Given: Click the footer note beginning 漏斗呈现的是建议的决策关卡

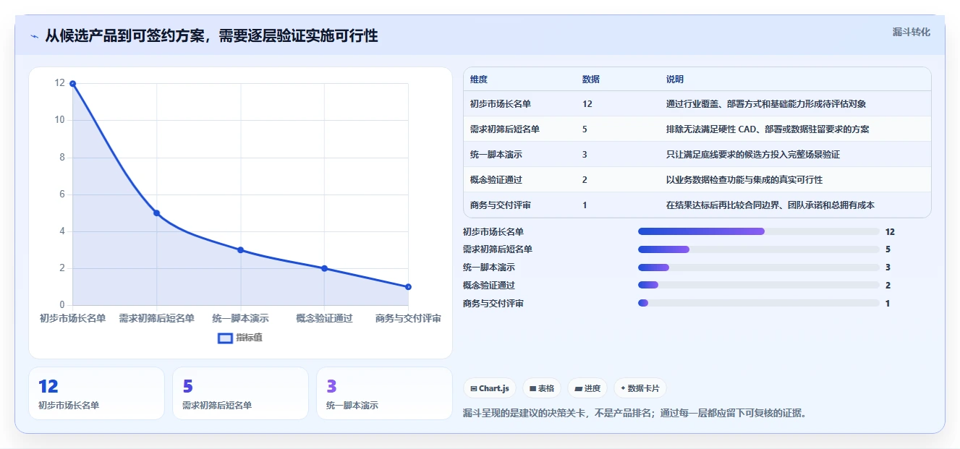Looking at the screenshot, I should [x=634, y=414].
